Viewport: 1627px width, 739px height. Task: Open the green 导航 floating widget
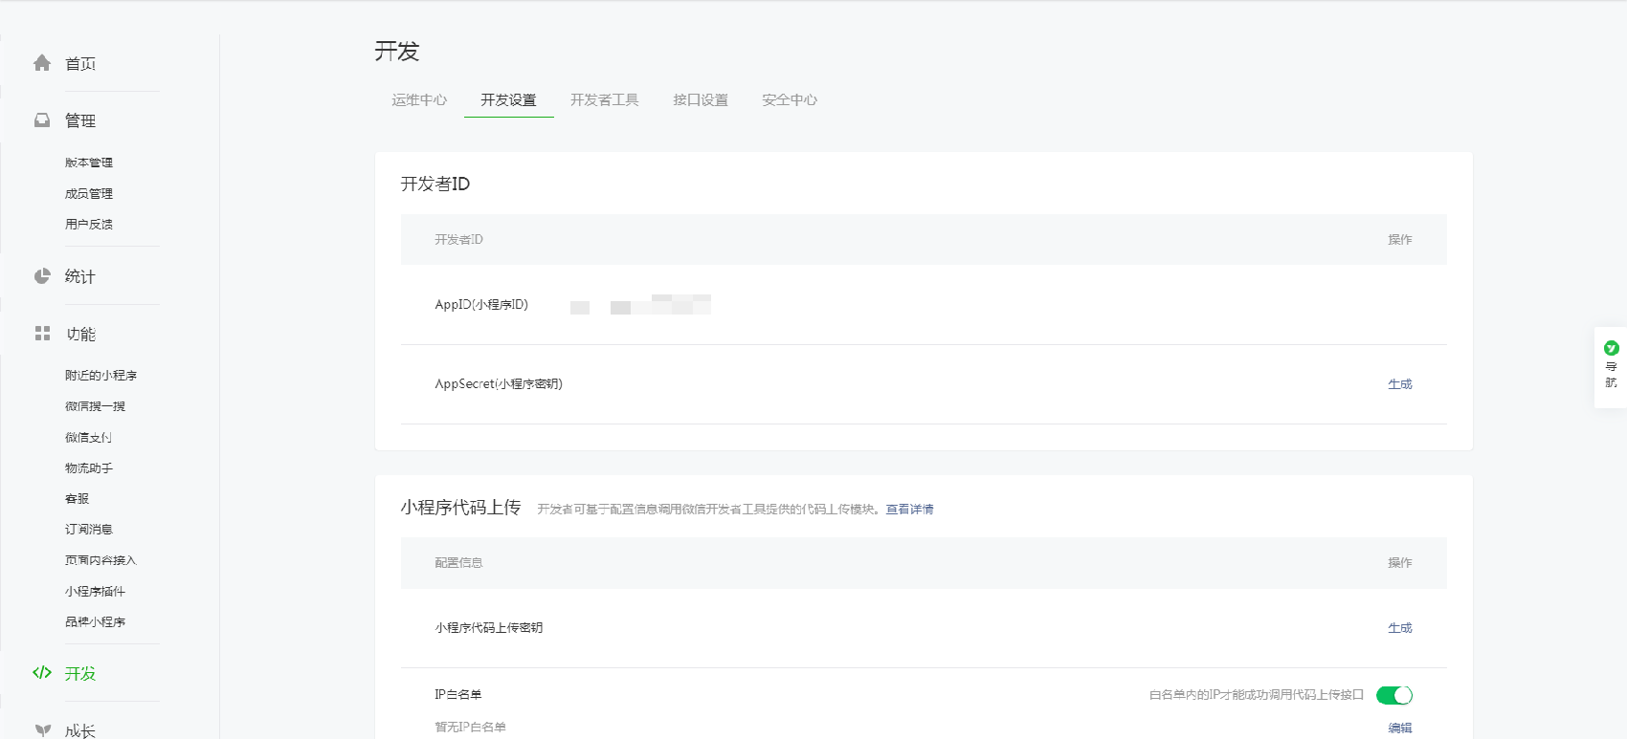click(x=1611, y=367)
